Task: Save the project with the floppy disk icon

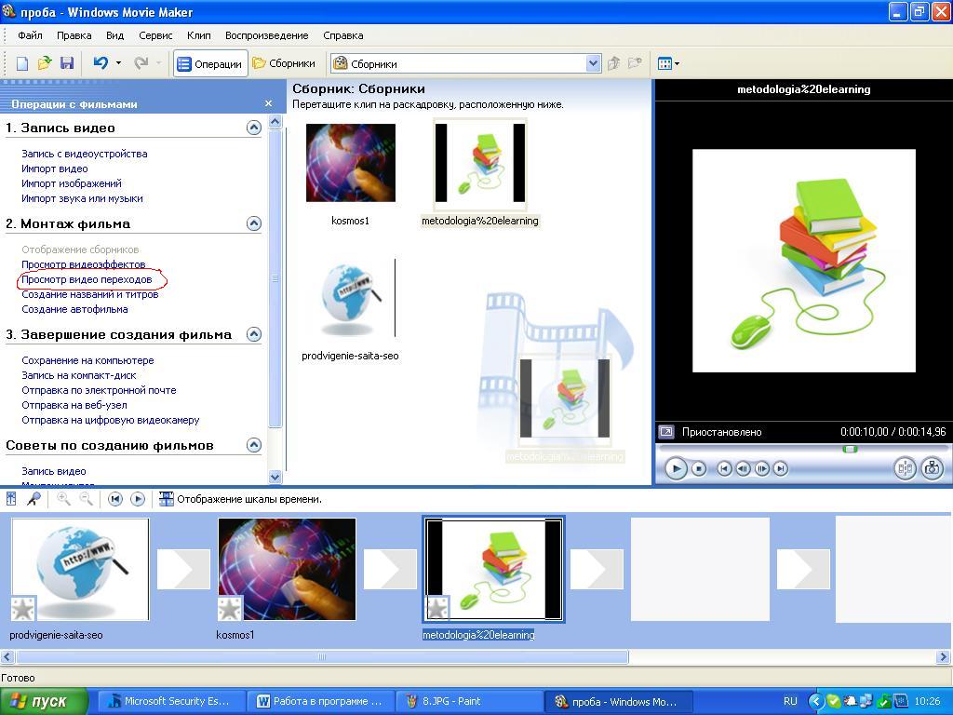Action: [x=67, y=63]
